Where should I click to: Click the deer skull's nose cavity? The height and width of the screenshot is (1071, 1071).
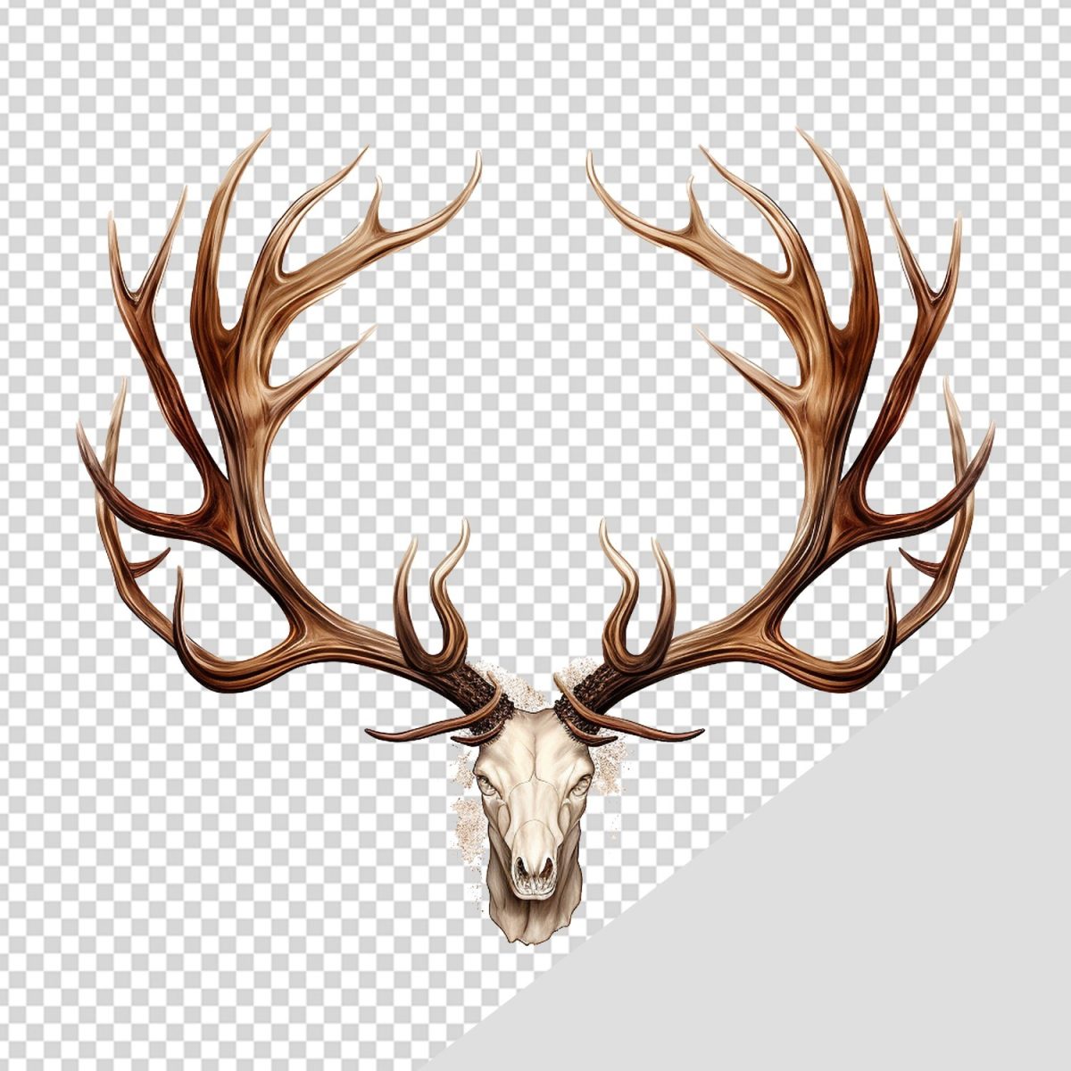tap(534, 865)
